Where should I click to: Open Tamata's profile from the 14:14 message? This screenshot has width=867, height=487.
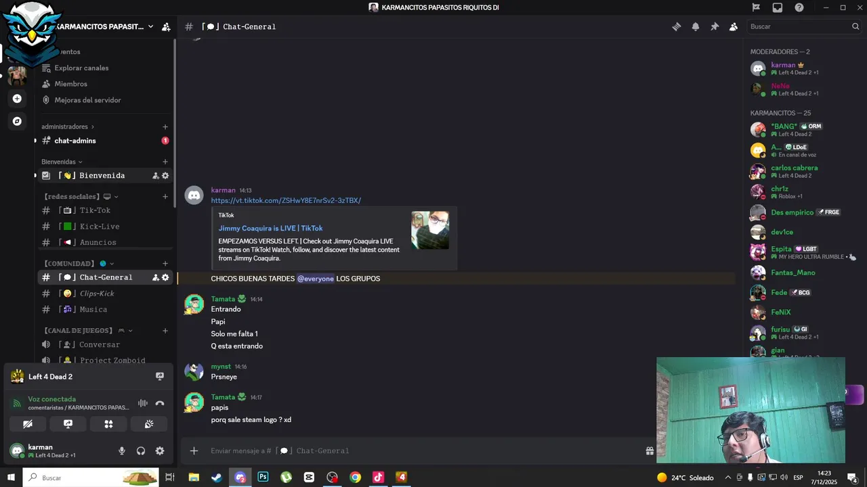(223, 299)
